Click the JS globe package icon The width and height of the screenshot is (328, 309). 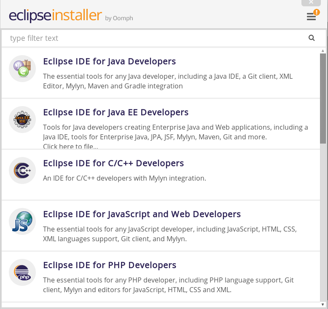tap(22, 221)
